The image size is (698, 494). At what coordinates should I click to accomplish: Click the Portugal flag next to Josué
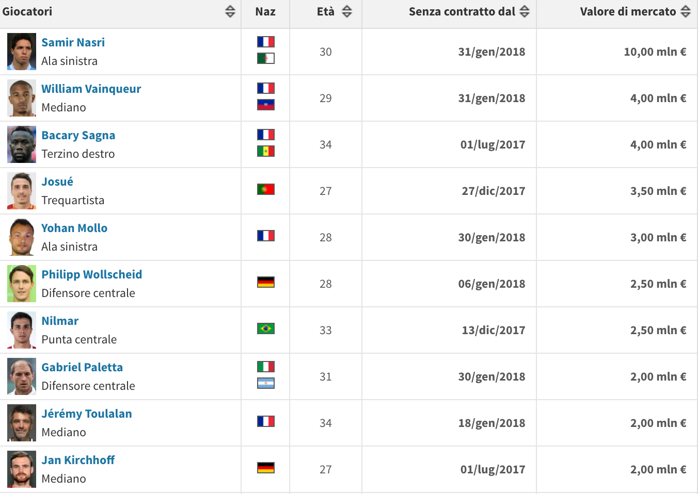click(x=266, y=189)
